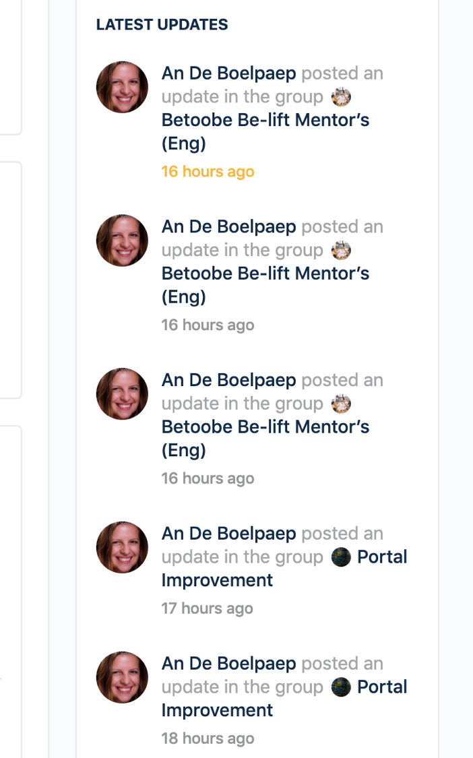Click the 17 hours ago timestamp
Image resolution: width=473 pixels, height=758 pixels.
208,608
